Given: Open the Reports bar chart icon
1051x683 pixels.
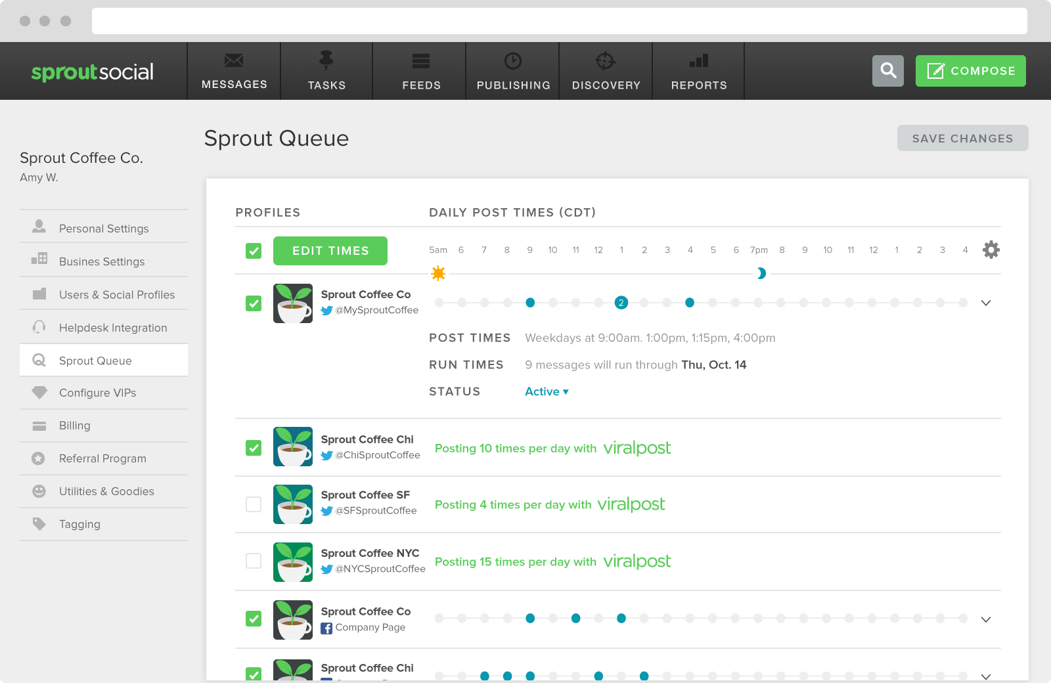Looking at the screenshot, I should click(x=699, y=60).
